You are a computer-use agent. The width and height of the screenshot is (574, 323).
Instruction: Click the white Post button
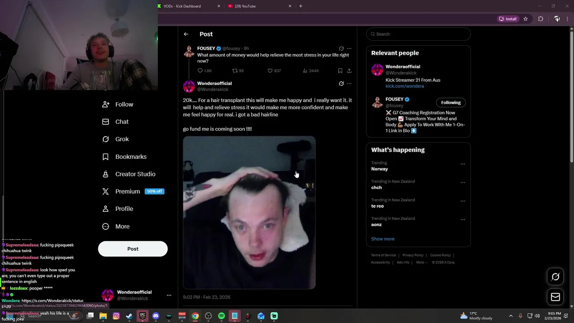click(133, 249)
